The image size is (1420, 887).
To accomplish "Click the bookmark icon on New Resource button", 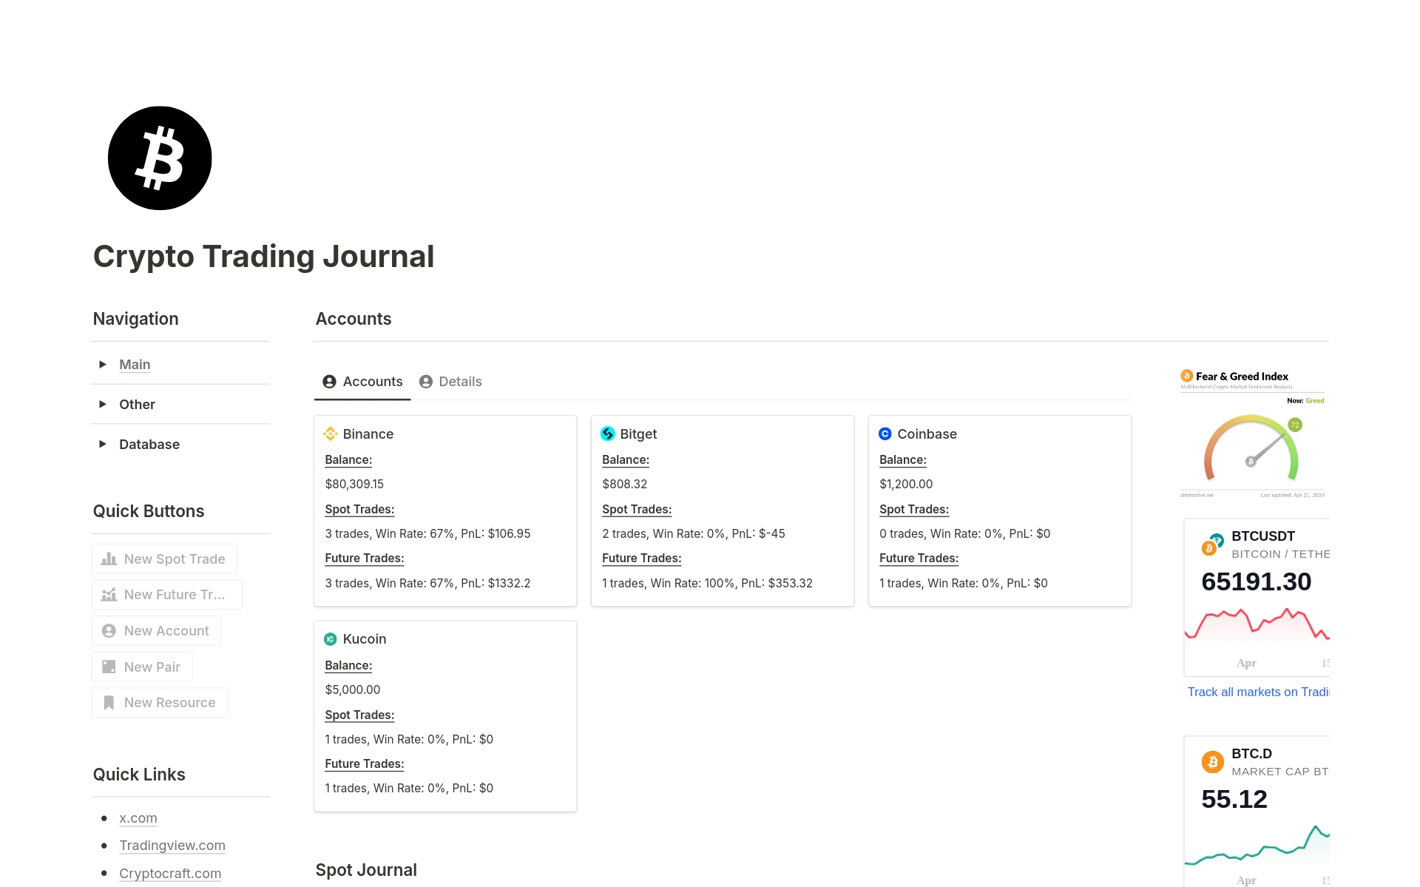I will (x=108, y=702).
